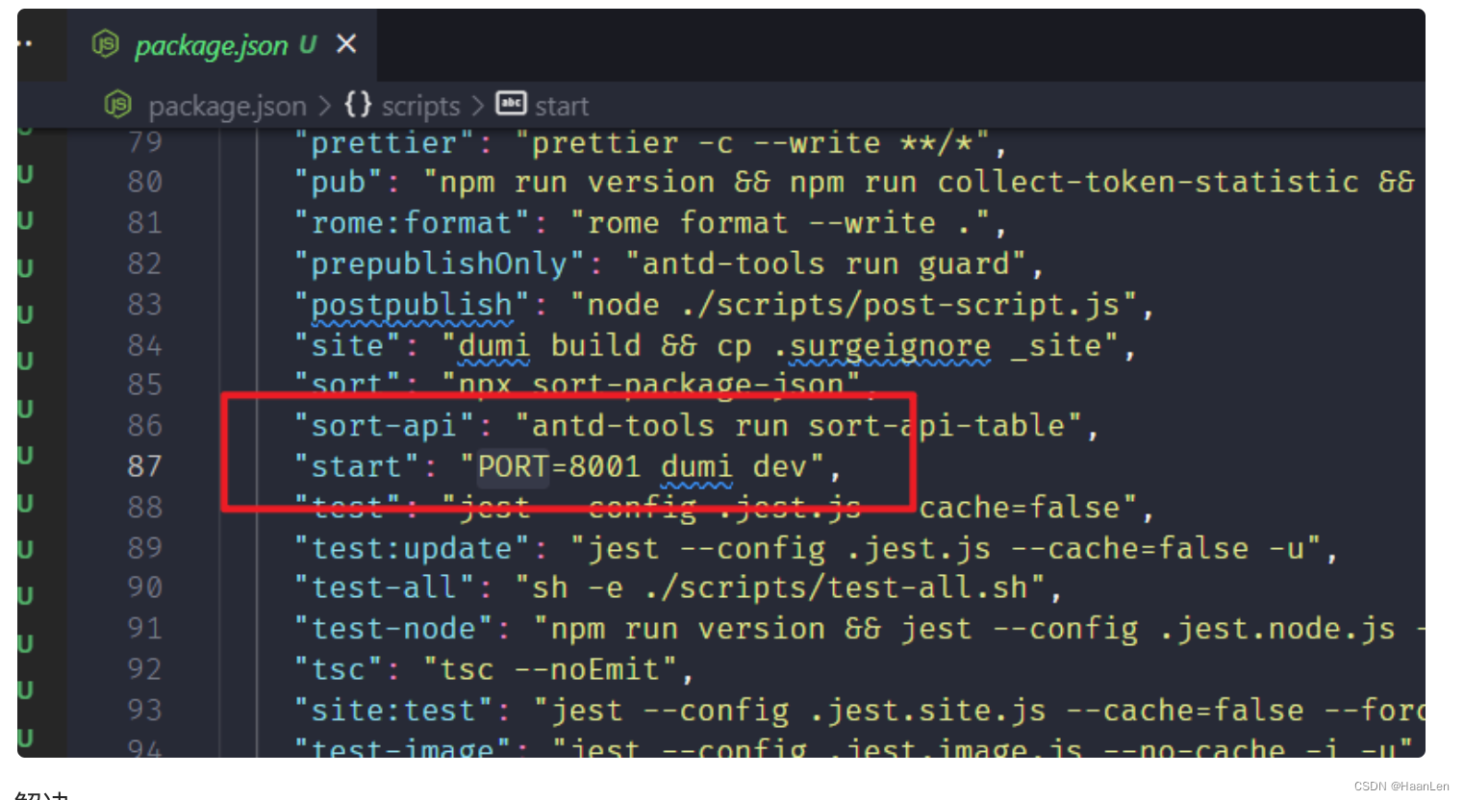Click "antd-tools run guard" value
The width and height of the screenshot is (1464, 800).
(826, 263)
